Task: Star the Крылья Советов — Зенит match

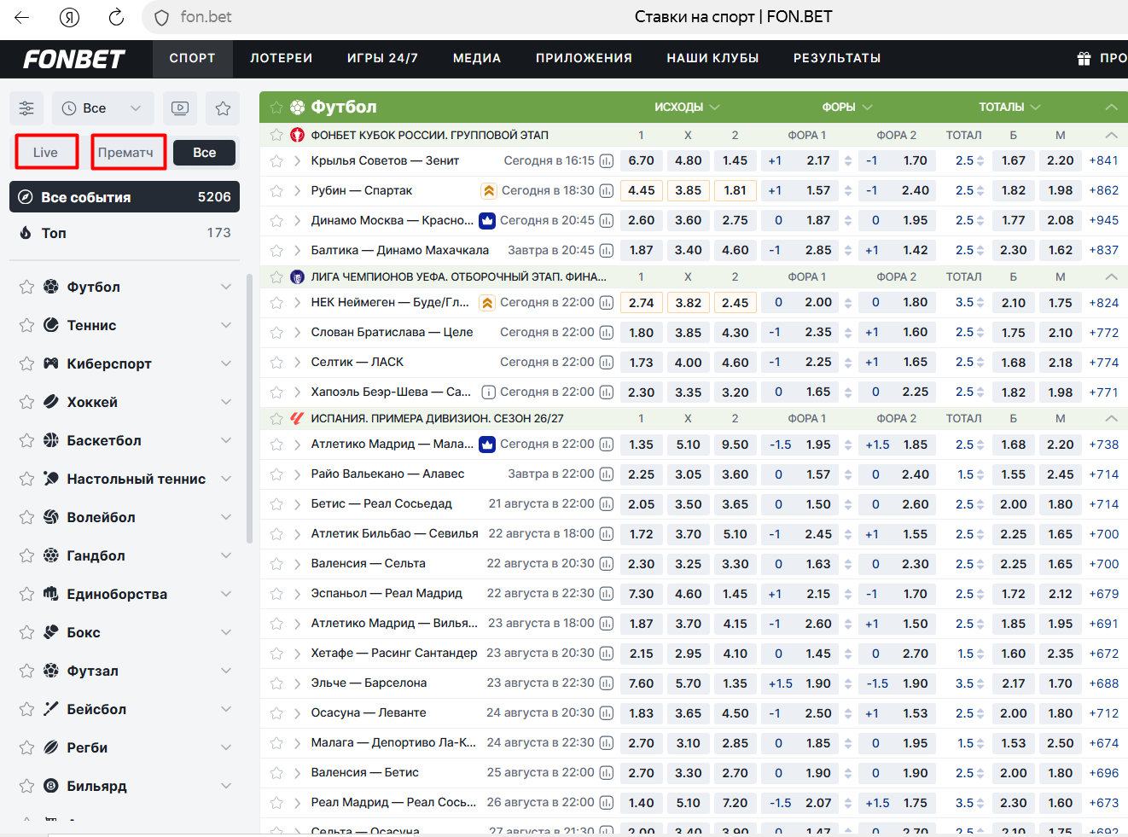Action: [x=276, y=160]
